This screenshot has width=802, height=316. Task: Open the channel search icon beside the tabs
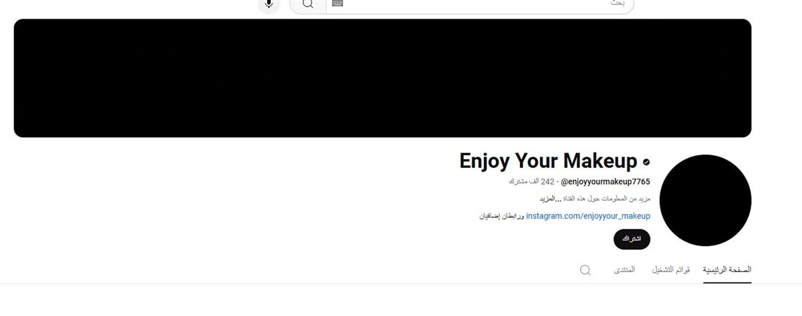585,270
